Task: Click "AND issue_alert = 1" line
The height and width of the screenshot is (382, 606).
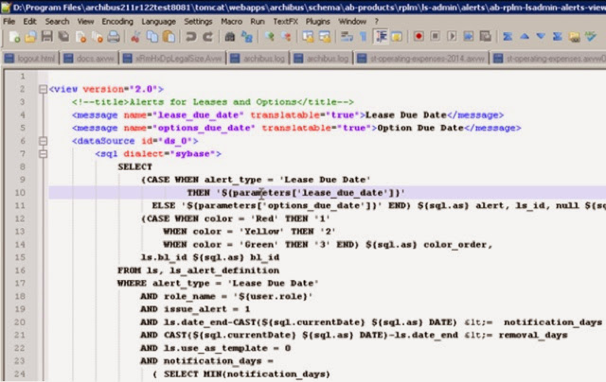Action: [x=195, y=309]
